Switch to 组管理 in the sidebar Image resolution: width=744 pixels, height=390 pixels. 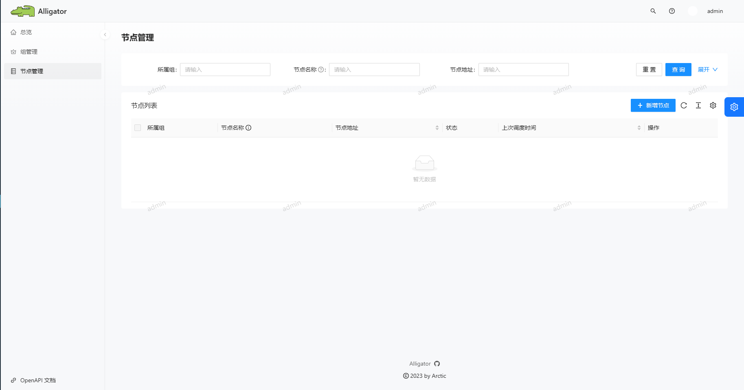[x=29, y=52]
